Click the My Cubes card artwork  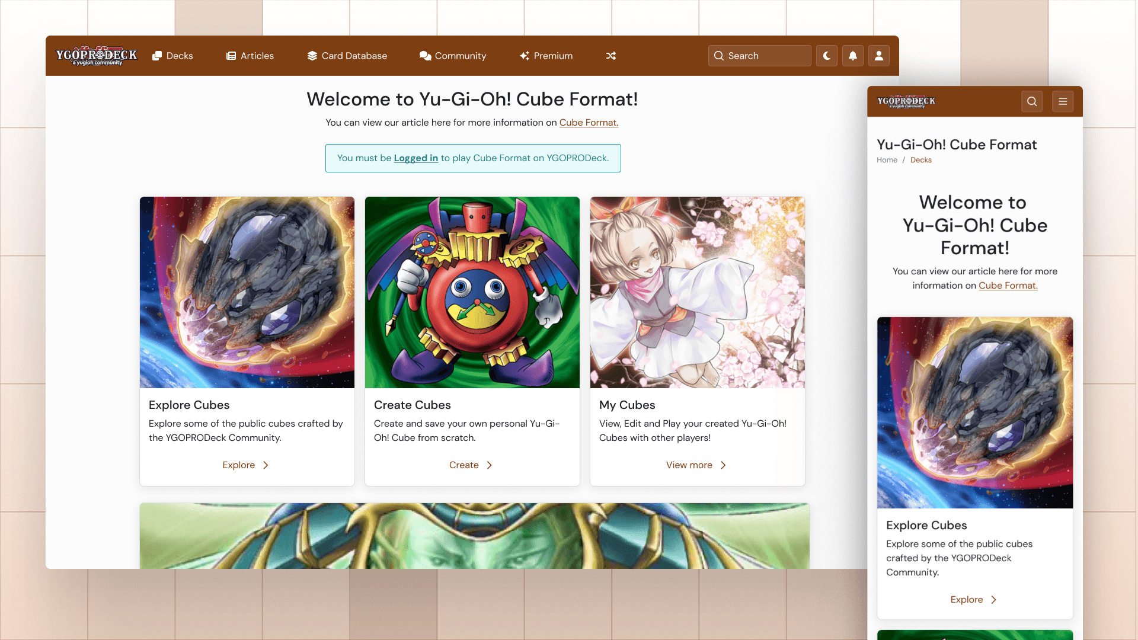click(697, 292)
